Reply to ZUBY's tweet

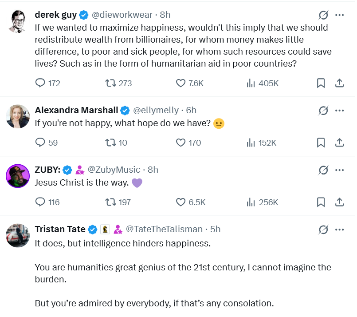[x=40, y=202]
